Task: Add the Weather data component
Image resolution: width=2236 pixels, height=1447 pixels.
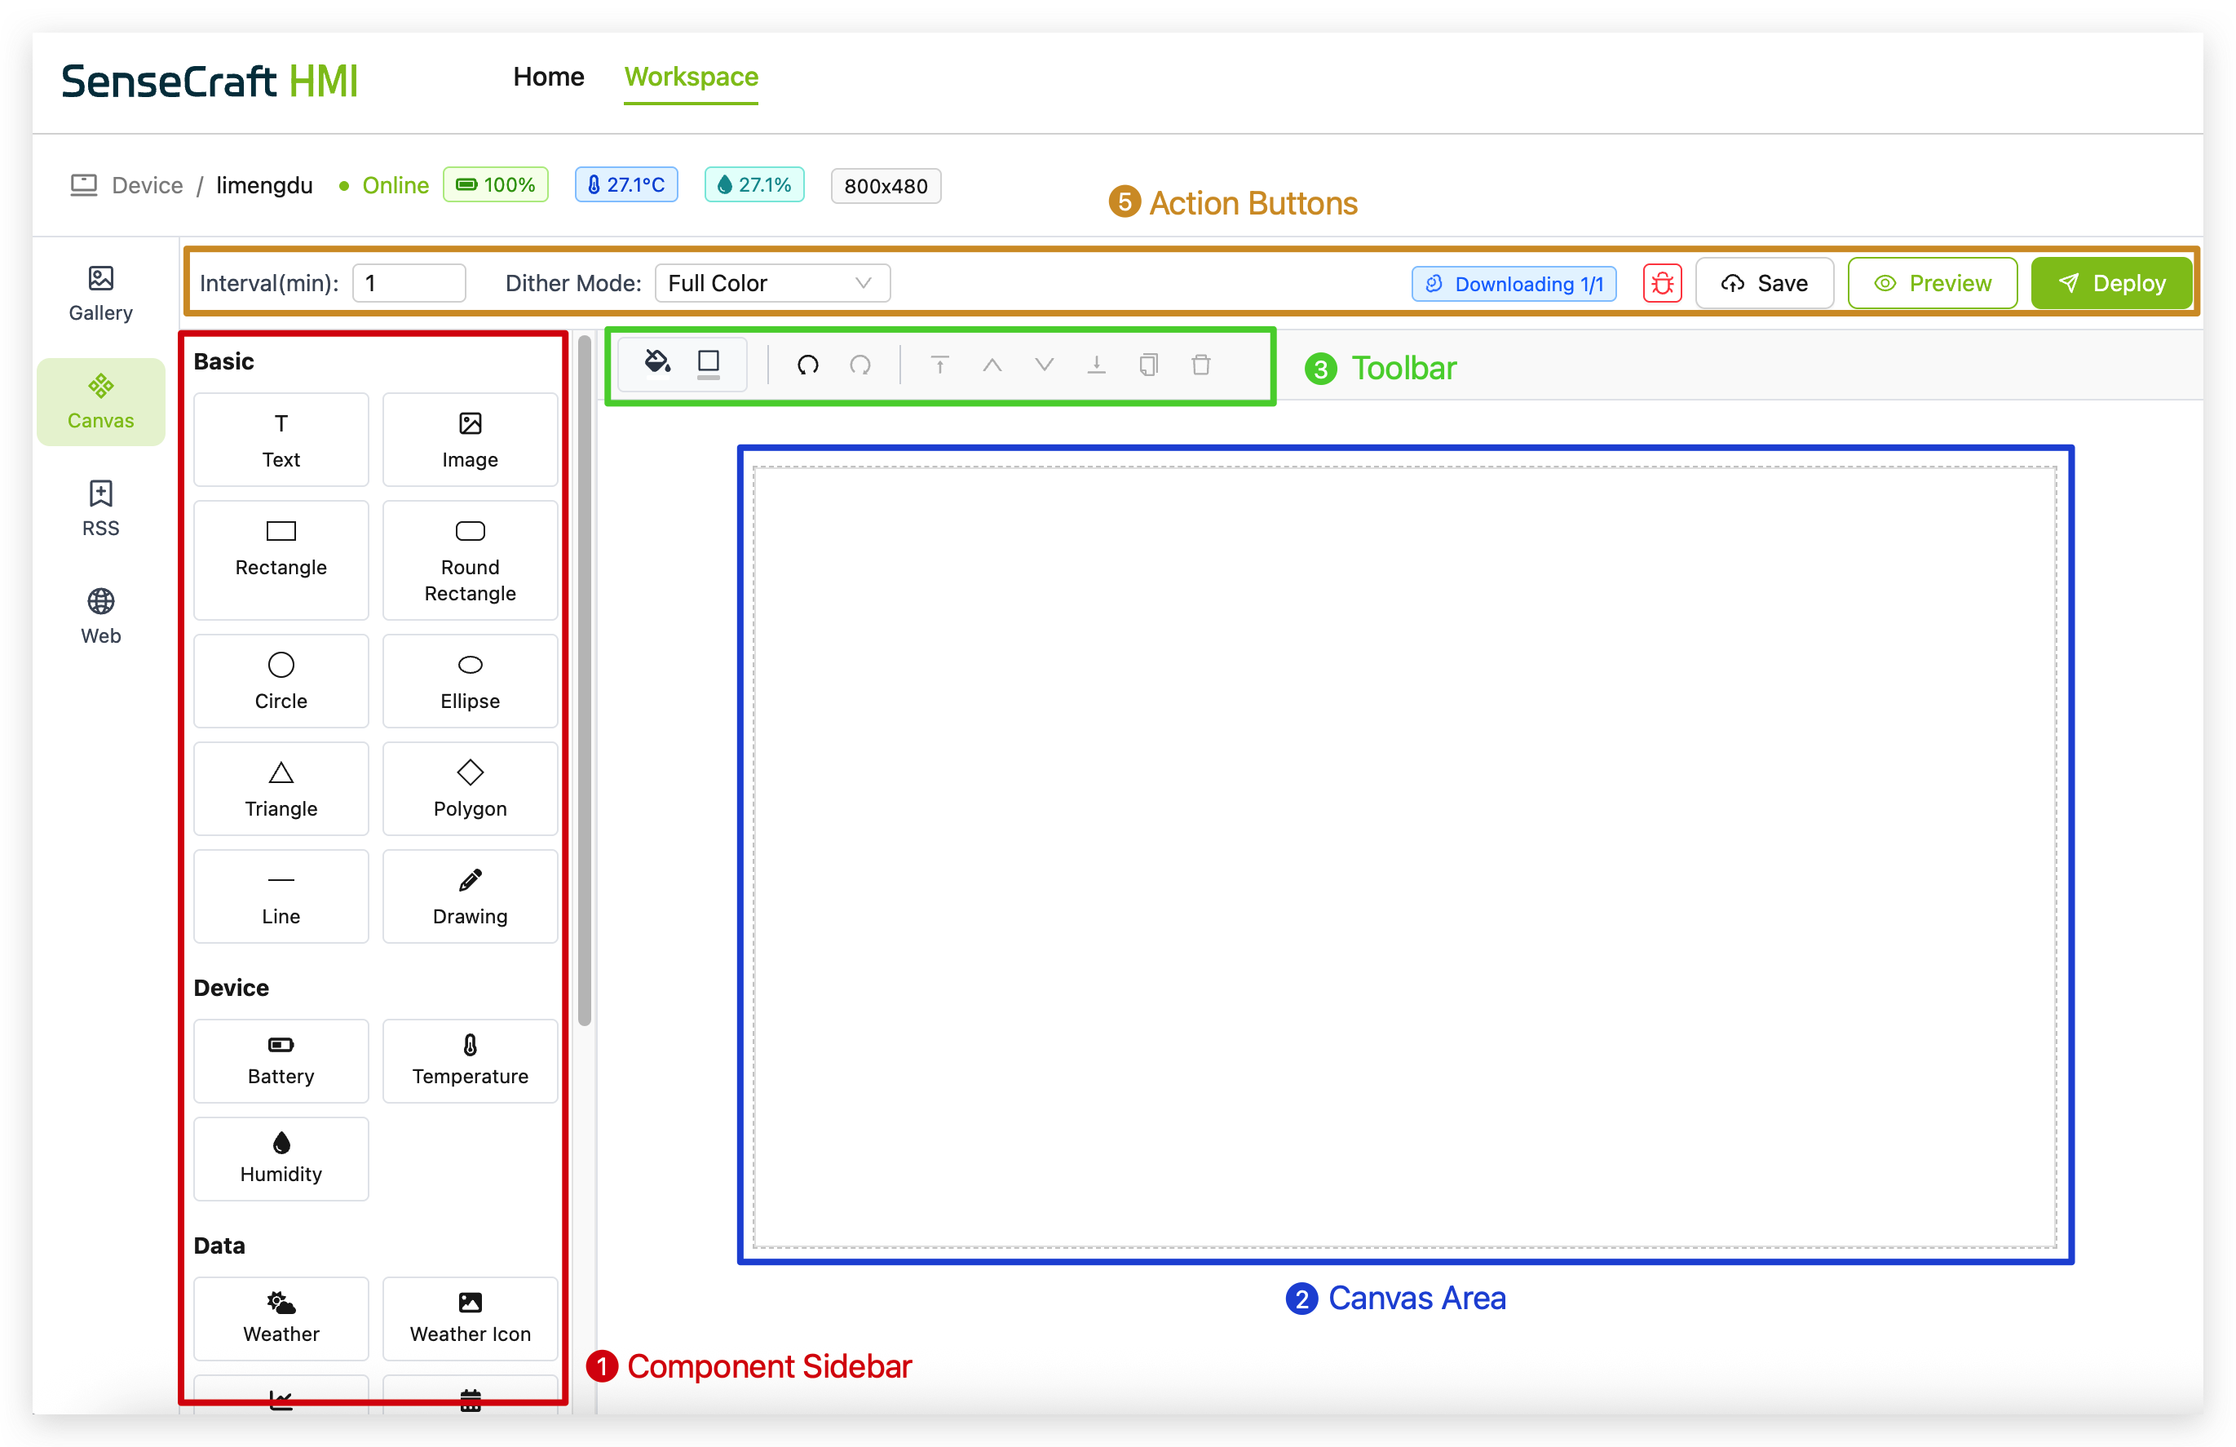Action: [281, 1317]
